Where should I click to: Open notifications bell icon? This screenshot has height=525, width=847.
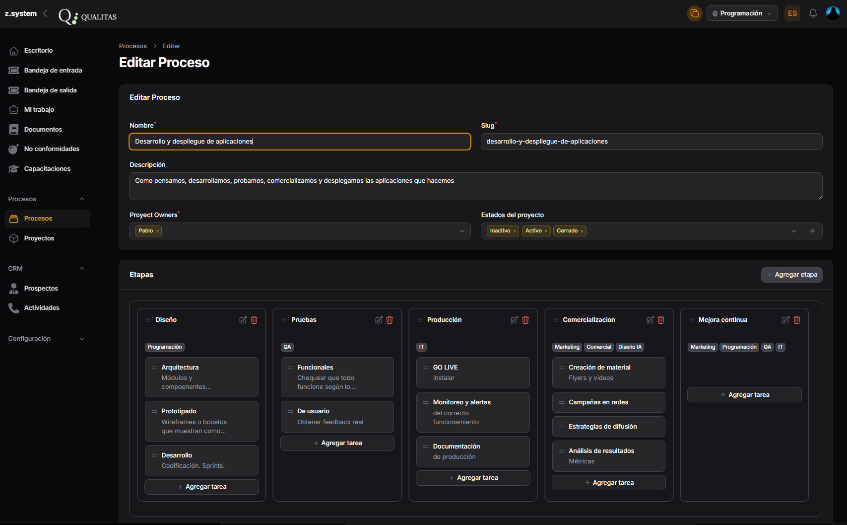click(813, 13)
